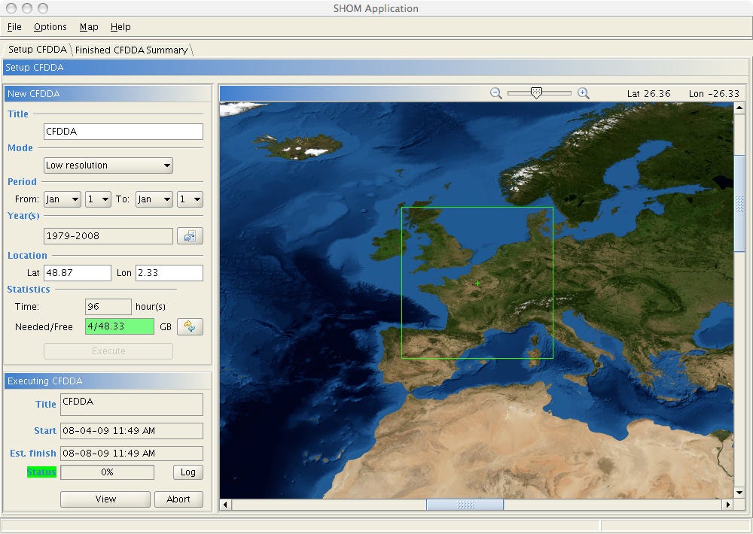Screen dimensions: 753x534
Task: Switch to Finished CFDDA Summary tab
Action: pos(131,50)
